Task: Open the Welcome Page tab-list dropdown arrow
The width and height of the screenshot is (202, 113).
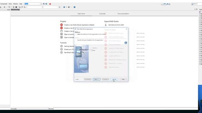Action: point(195,9)
